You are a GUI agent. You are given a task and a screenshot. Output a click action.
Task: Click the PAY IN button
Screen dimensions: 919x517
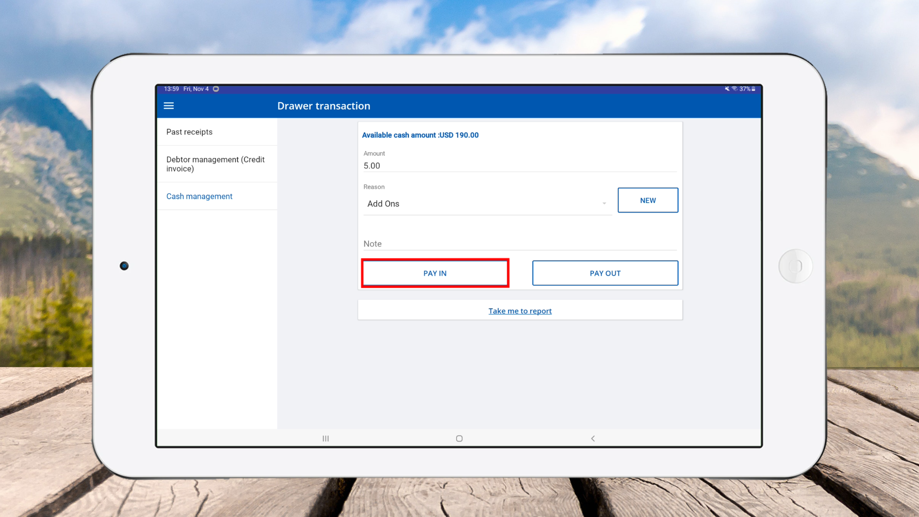[x=435, y=273]
